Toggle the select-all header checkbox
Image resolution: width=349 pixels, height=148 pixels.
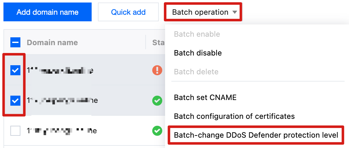15,42
